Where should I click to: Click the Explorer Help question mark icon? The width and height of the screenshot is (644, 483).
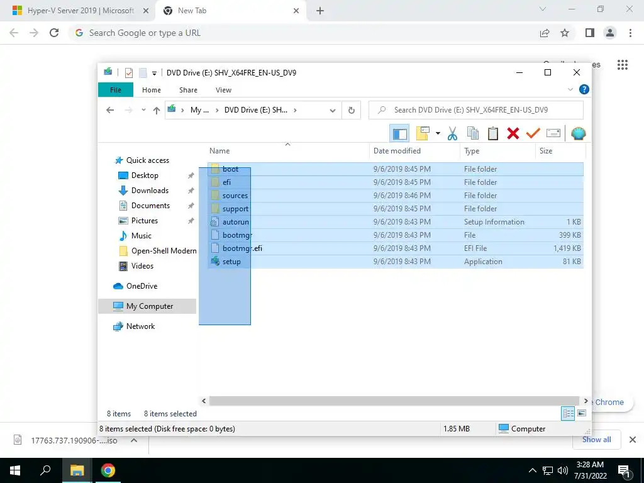pos(584,89)
